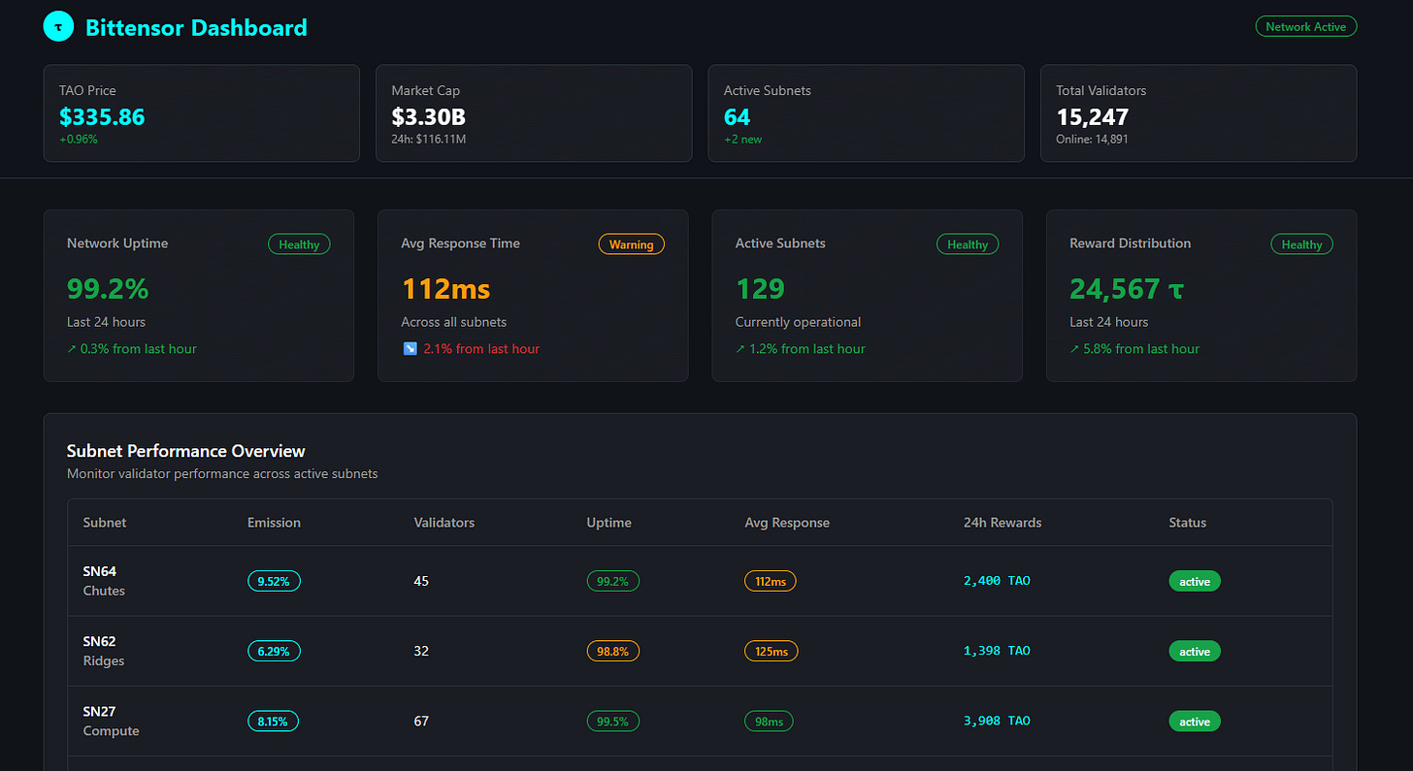Click the Online: 14,891 text
1413x771 pixels.
[x=1093, y=140]
